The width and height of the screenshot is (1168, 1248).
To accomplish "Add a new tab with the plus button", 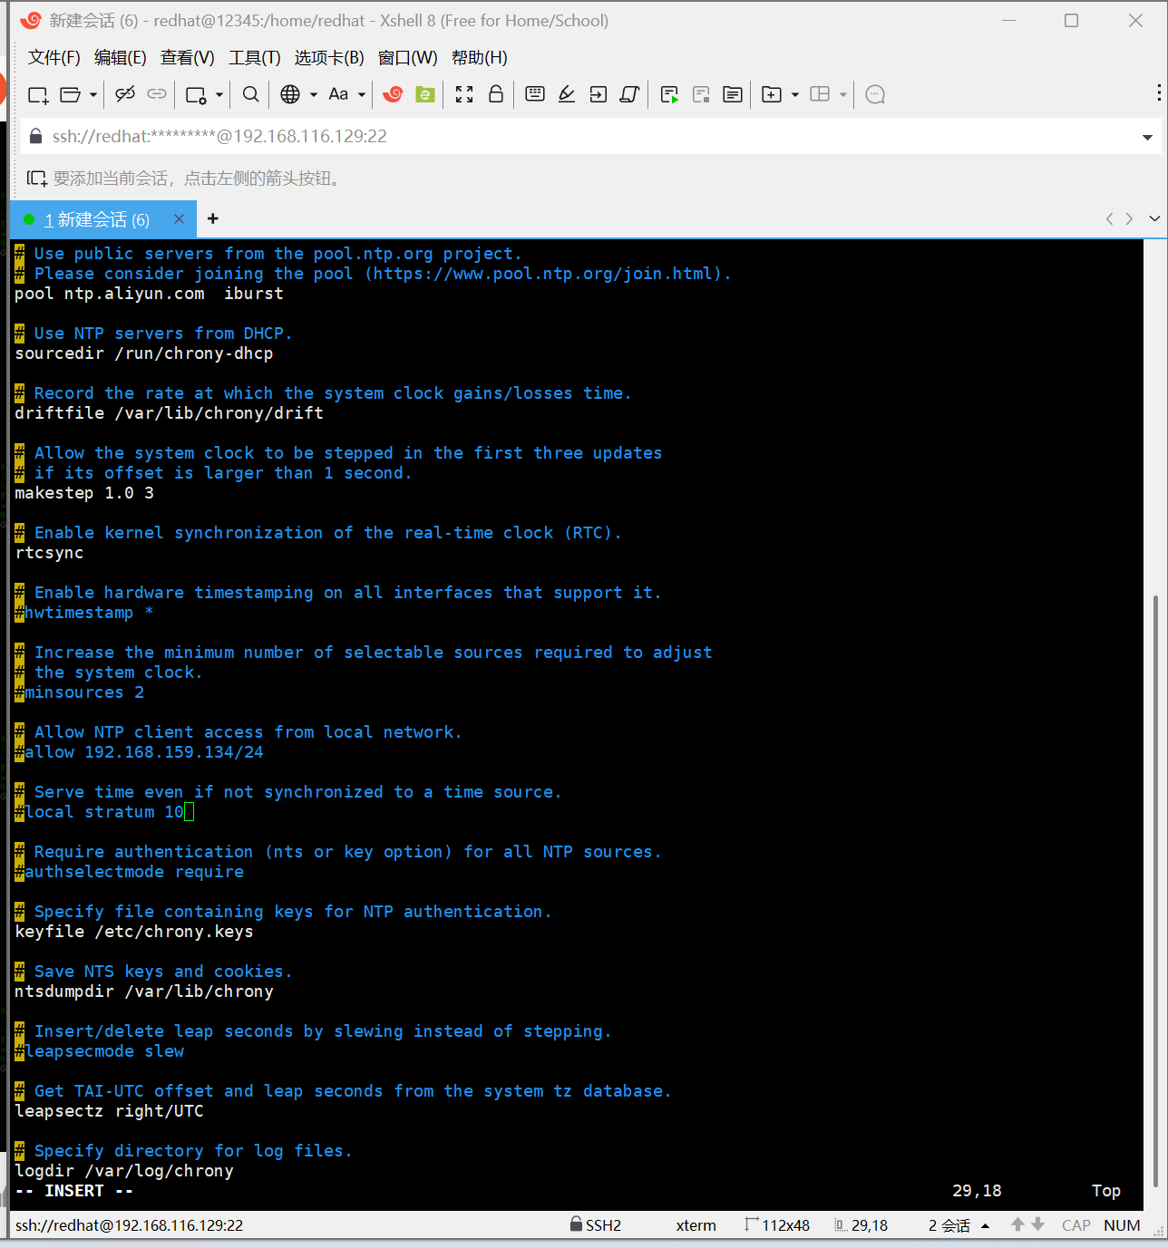I will (x=213, y=218).
